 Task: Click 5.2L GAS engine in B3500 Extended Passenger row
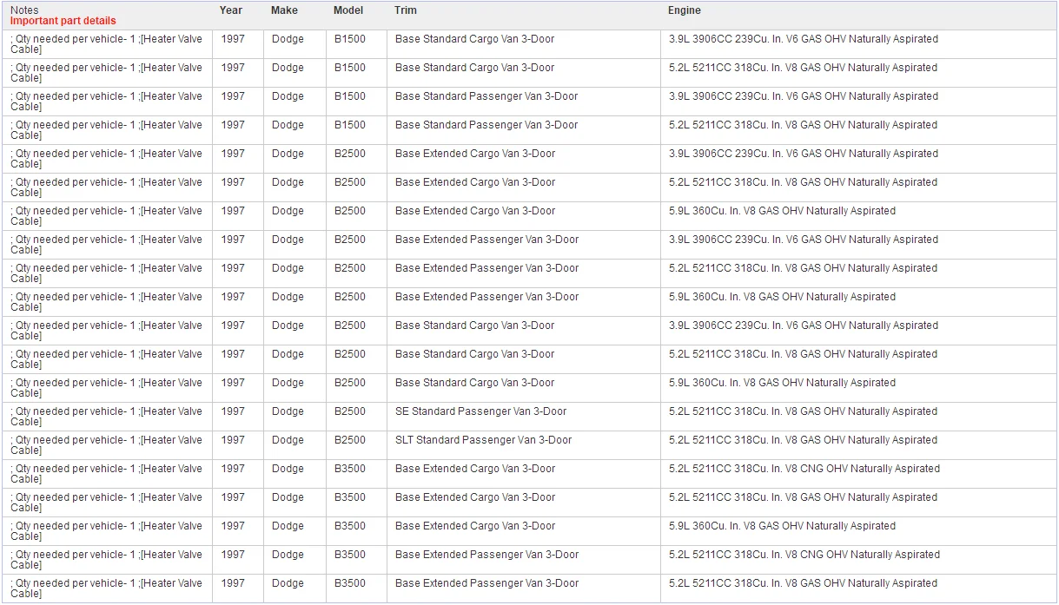click(x=804, y=583)
